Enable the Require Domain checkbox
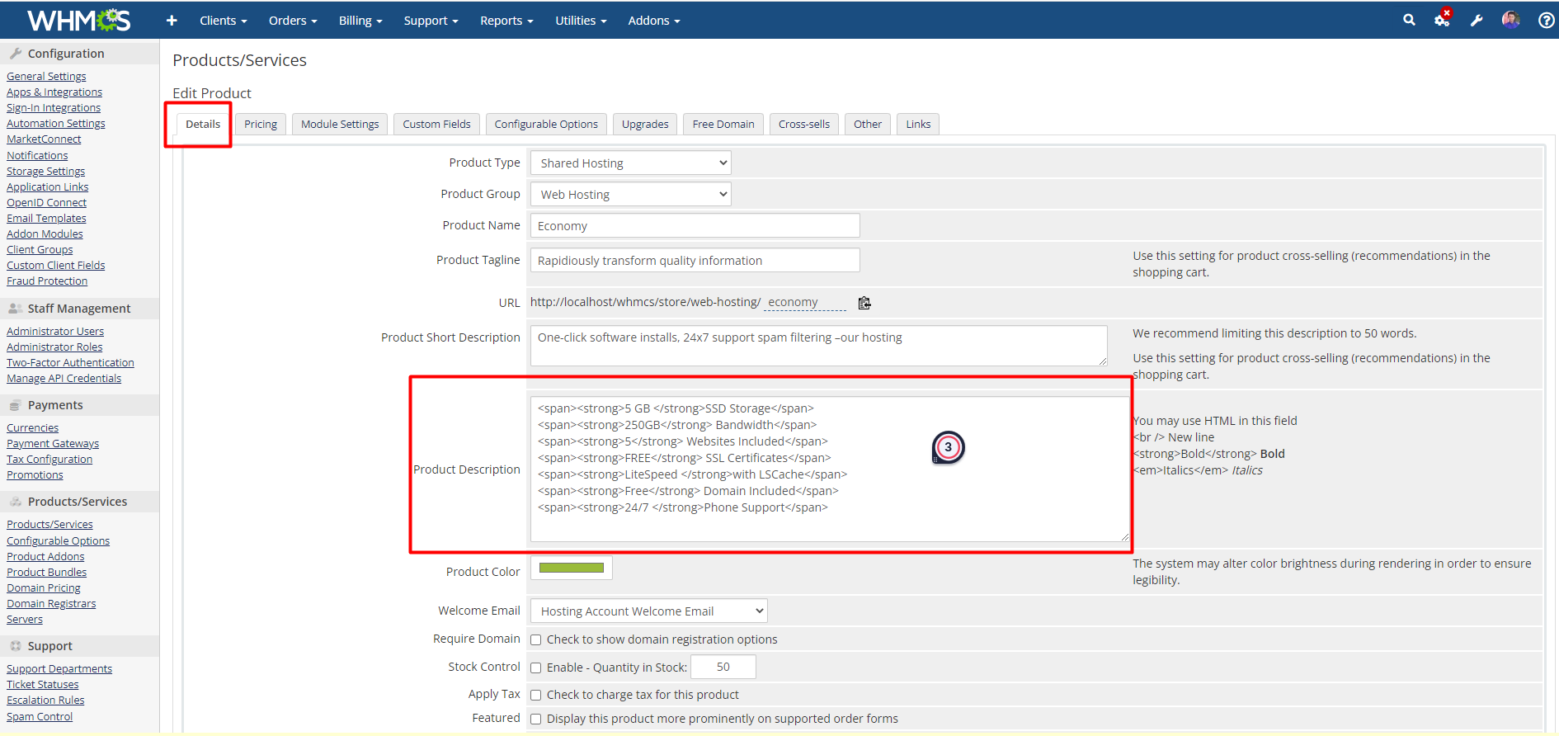The height and width of the screenshot is (736, 1559). click(536, 639)
